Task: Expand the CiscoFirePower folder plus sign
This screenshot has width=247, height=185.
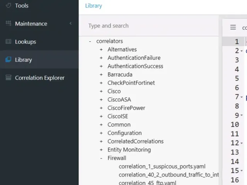Action: click(101, 108)
